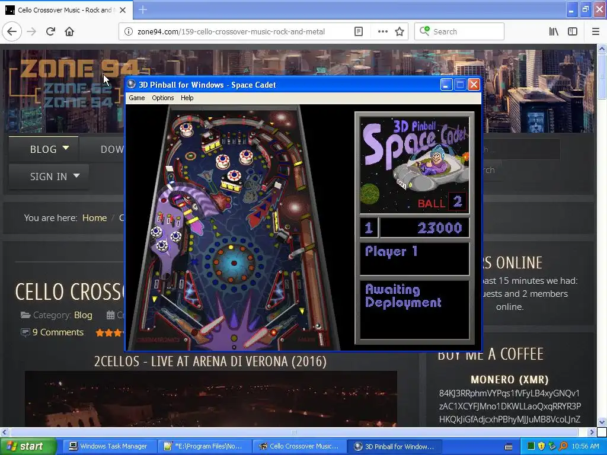
Task: Click the vertical scrollbar up arrow
Action: click(602, 49)
